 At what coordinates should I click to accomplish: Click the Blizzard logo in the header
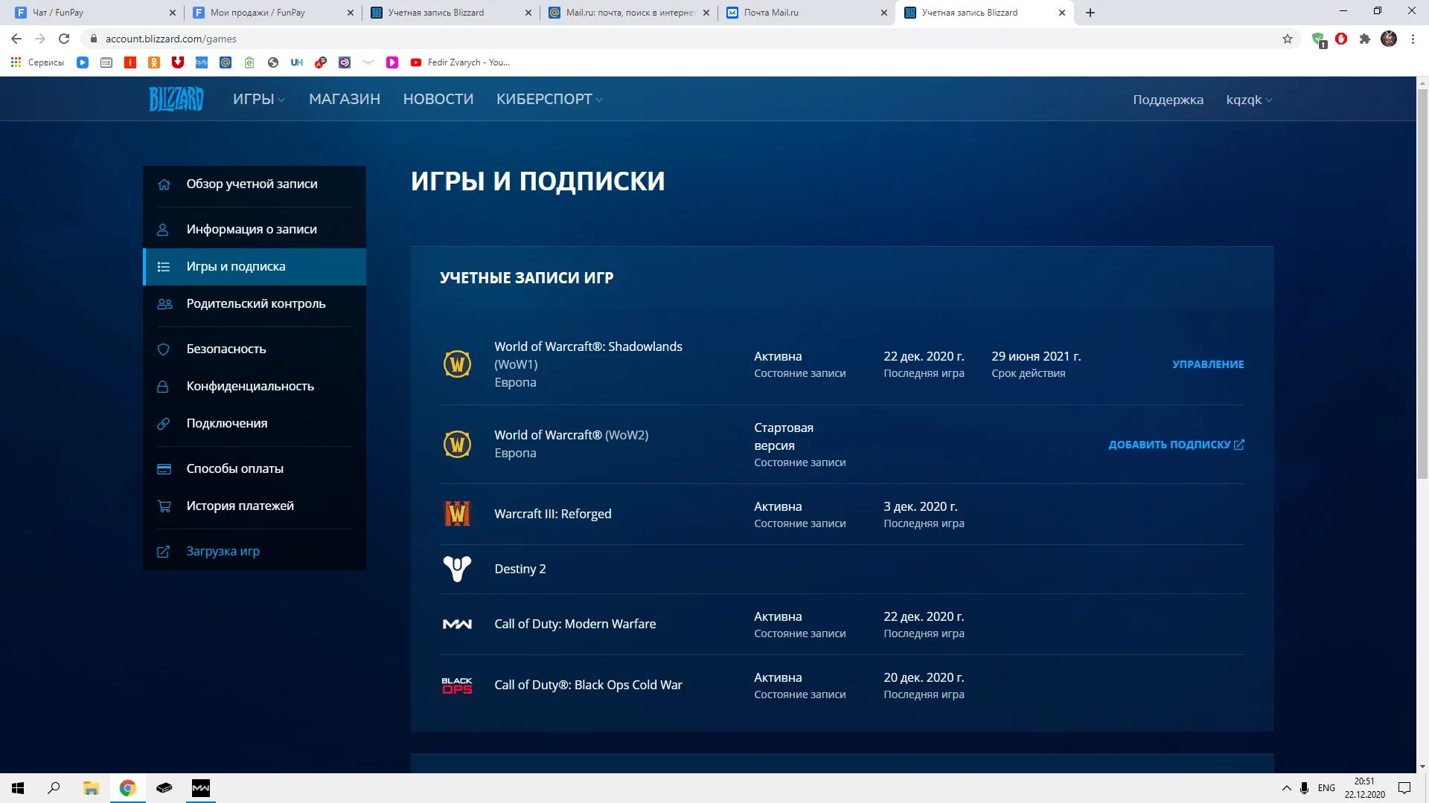pos(176,99)
